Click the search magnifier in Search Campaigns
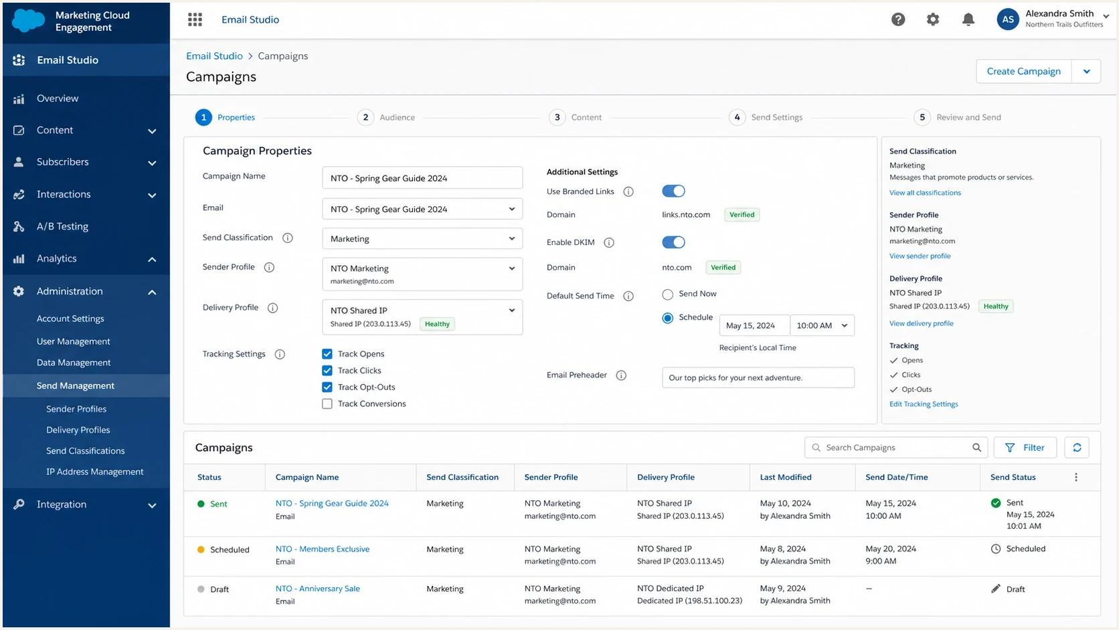Image resolution: width=1119 pixels, height=630 pixels. [x=976, y=447]
